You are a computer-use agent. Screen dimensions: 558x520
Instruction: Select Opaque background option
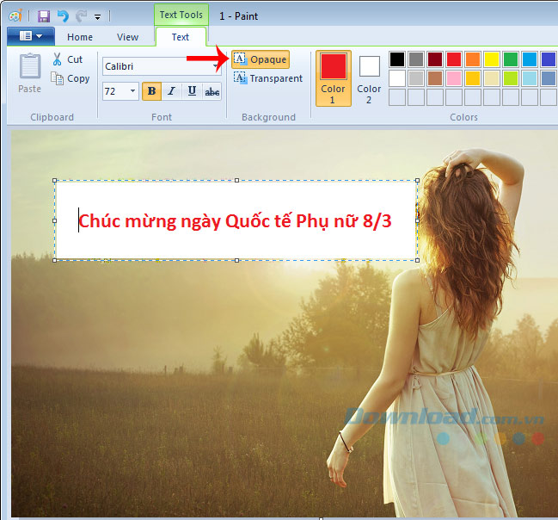pos(261,59)
